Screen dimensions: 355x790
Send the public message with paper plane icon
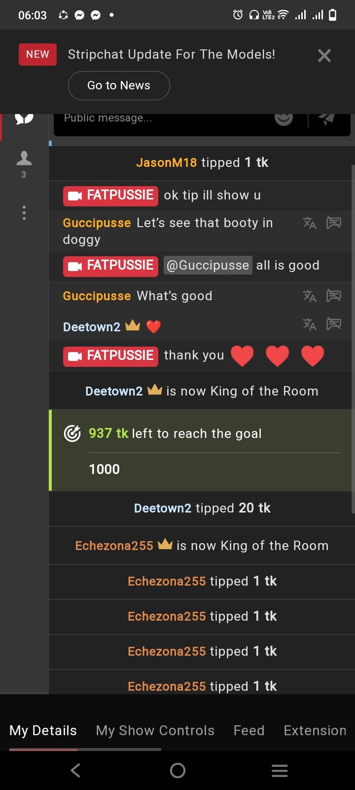[326, 118]
